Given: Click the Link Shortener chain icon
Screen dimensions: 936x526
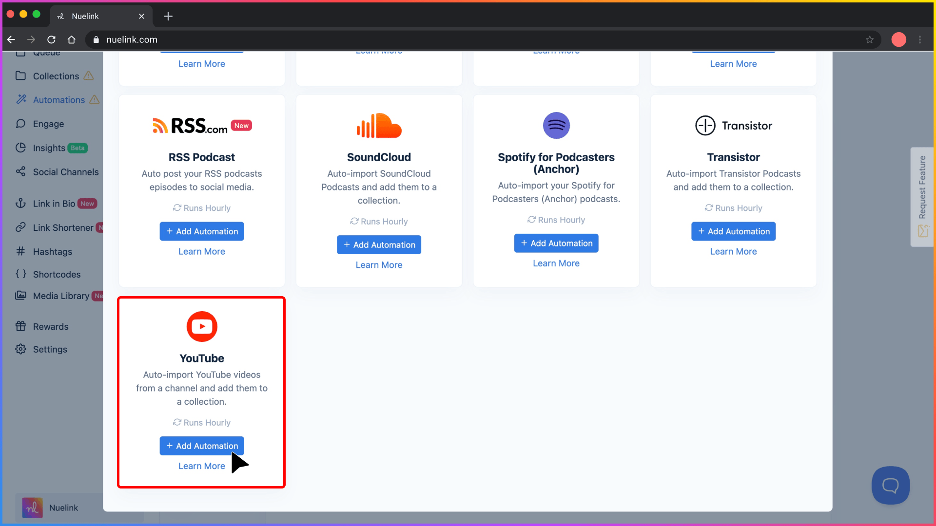Looking at the screenshot, I should tap(20, 227).
